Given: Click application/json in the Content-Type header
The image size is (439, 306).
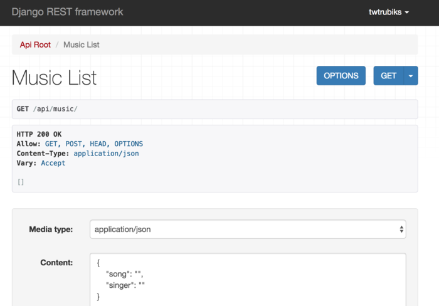Looking at the screenshot, I should 106,153.
